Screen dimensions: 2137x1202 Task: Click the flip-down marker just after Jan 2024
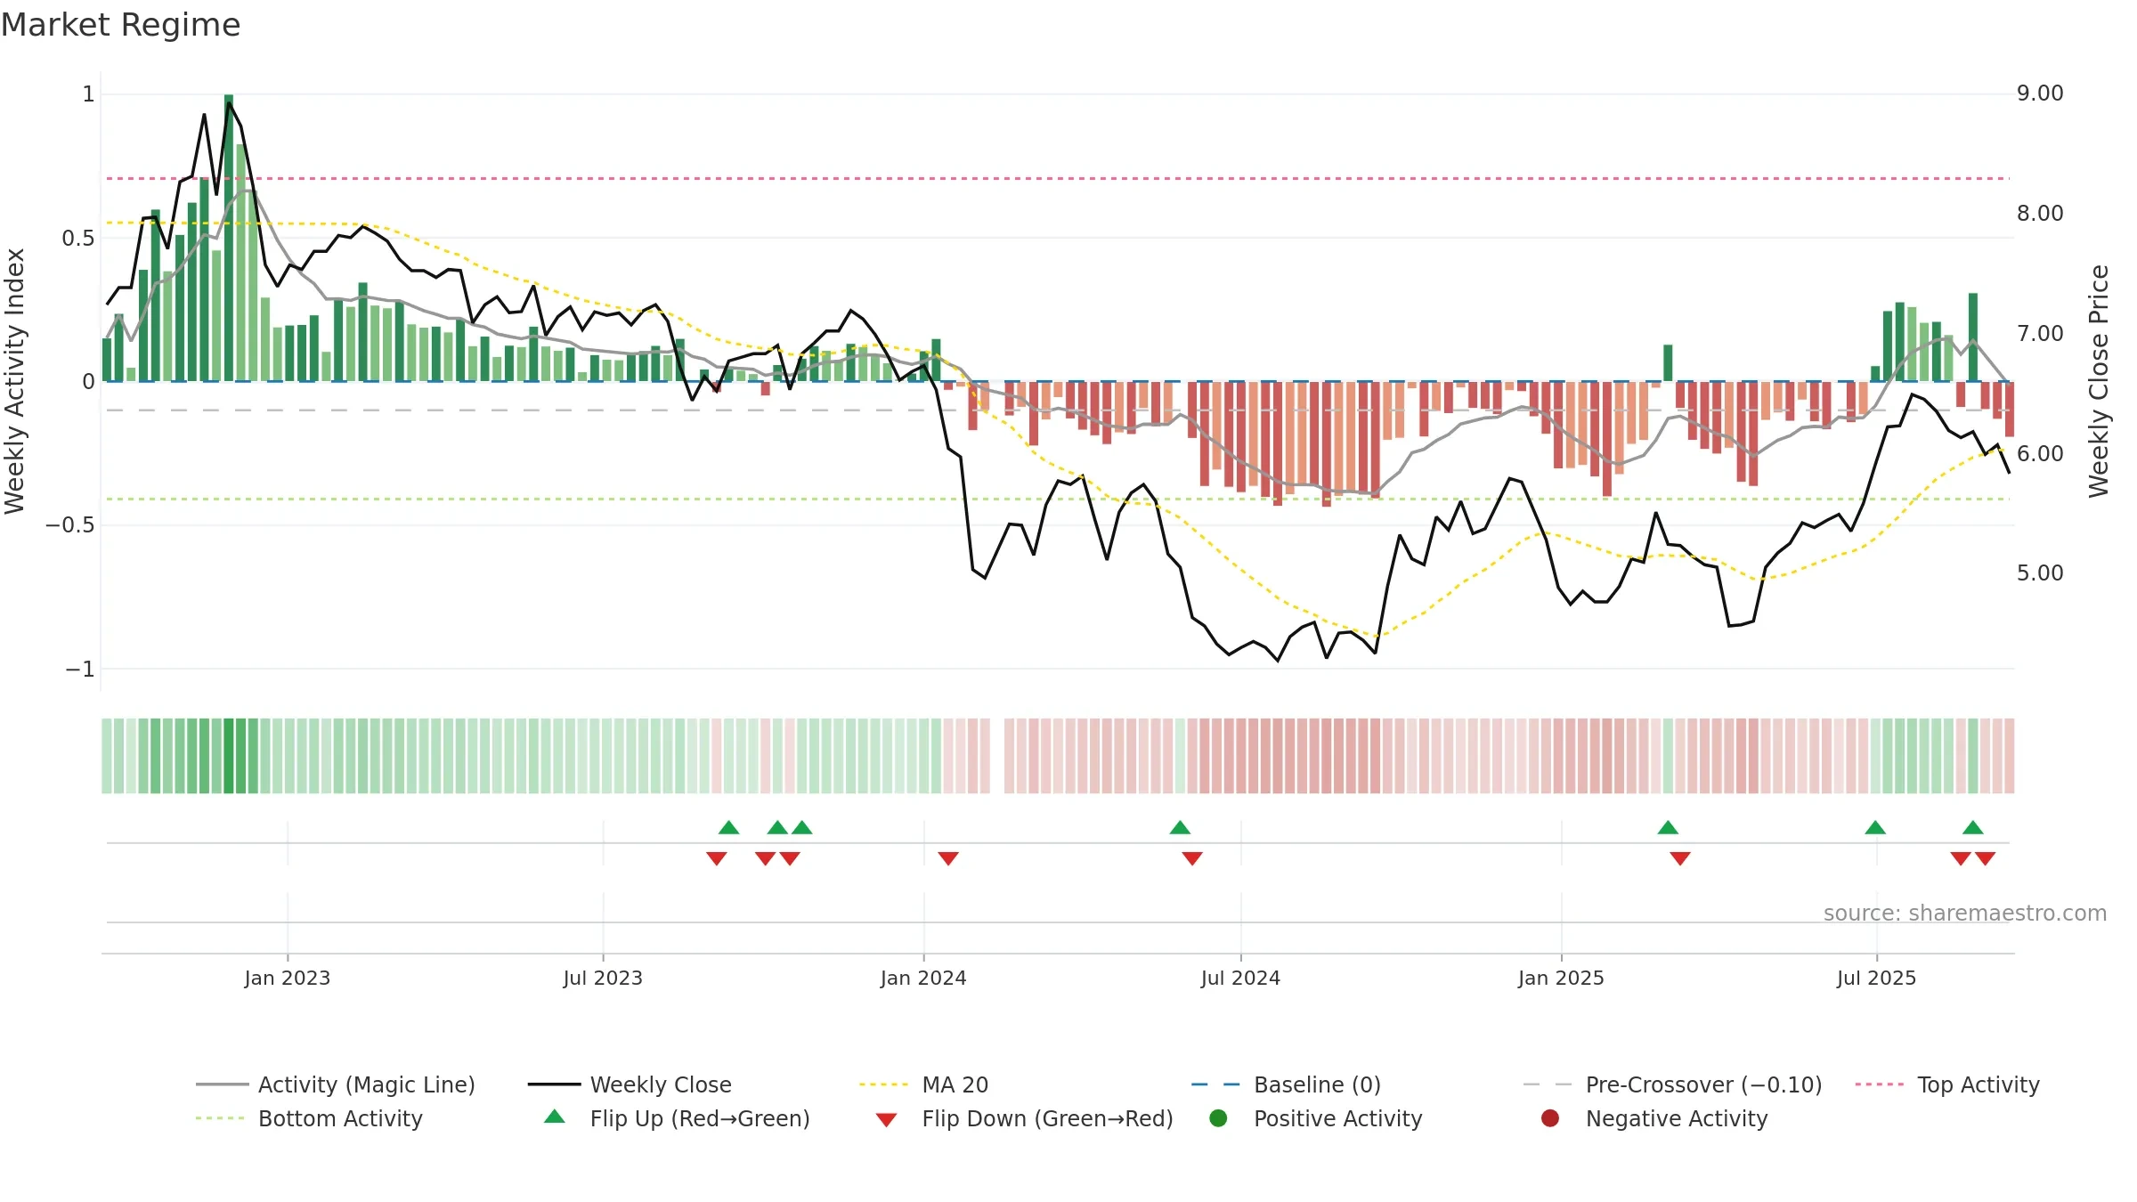coord(948,858)
